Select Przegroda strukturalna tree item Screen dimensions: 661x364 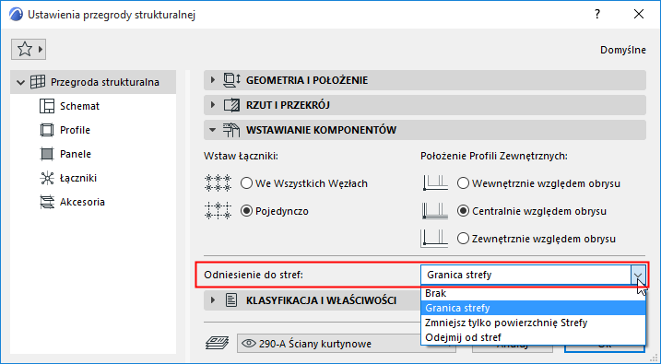(x=93, y=82)
